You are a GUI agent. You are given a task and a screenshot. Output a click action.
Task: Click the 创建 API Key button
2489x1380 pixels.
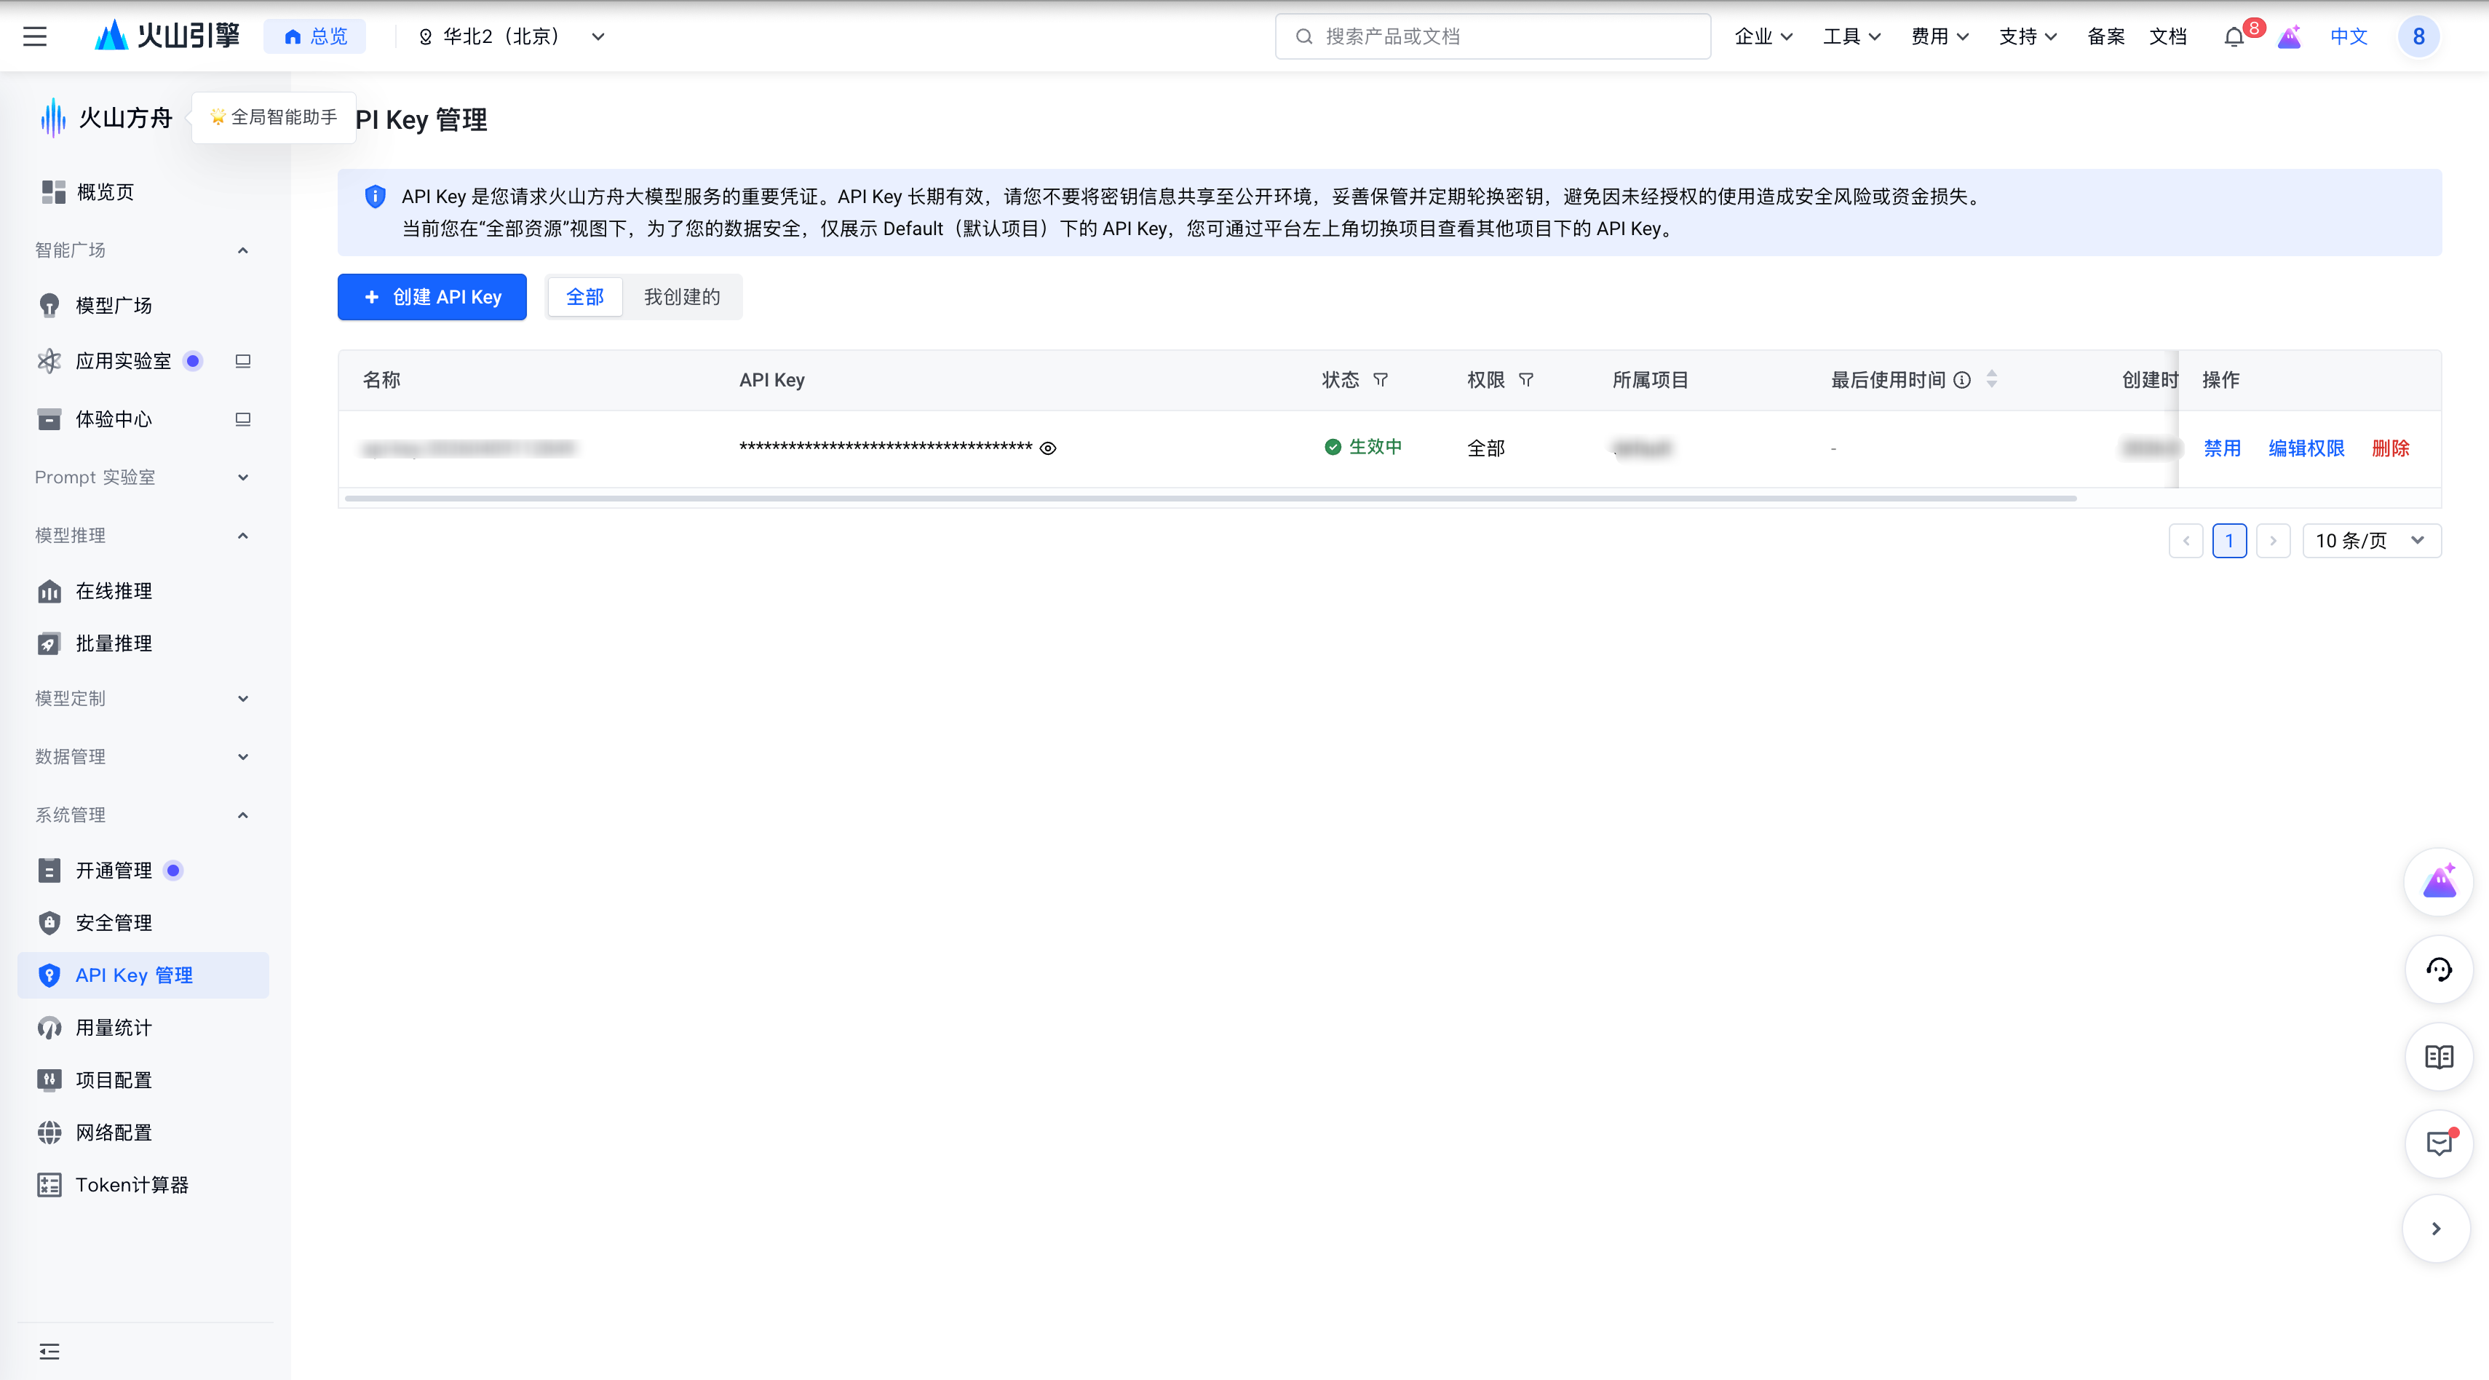pos(432,297)
